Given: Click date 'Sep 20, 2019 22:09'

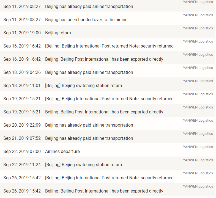Looking at the screenshot, I should coord(22,125).
